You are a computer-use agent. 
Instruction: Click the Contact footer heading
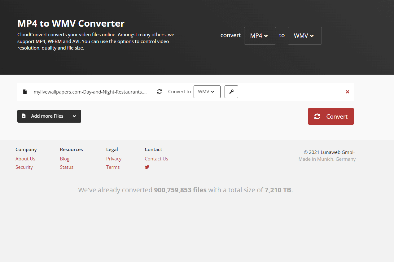tap(153, 149)
